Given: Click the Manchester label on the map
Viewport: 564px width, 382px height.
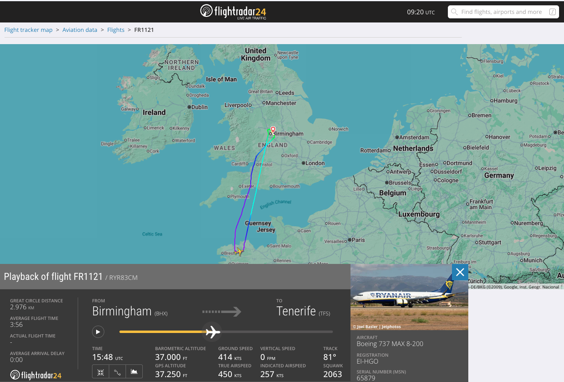Looking at the screenshot, I should pos(281,103).
